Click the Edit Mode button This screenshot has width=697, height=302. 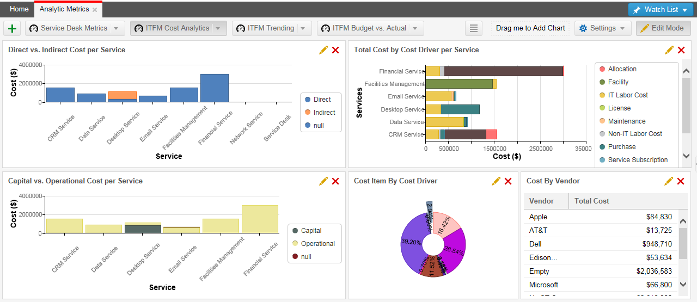click(x=663, y=28)
